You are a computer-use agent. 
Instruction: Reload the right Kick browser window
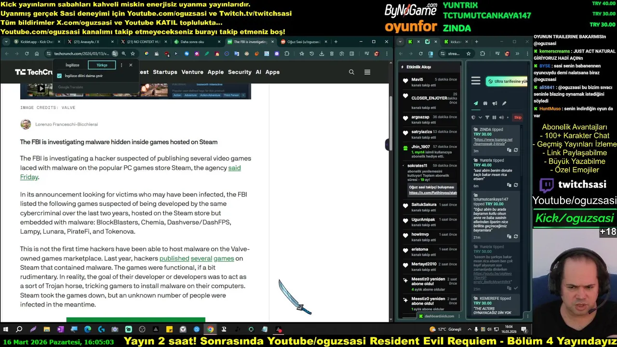click(421, 53)
